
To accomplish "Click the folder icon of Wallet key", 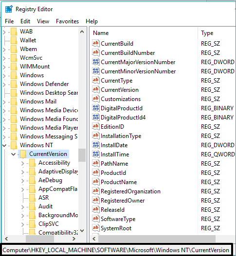I will pos(14,40).
